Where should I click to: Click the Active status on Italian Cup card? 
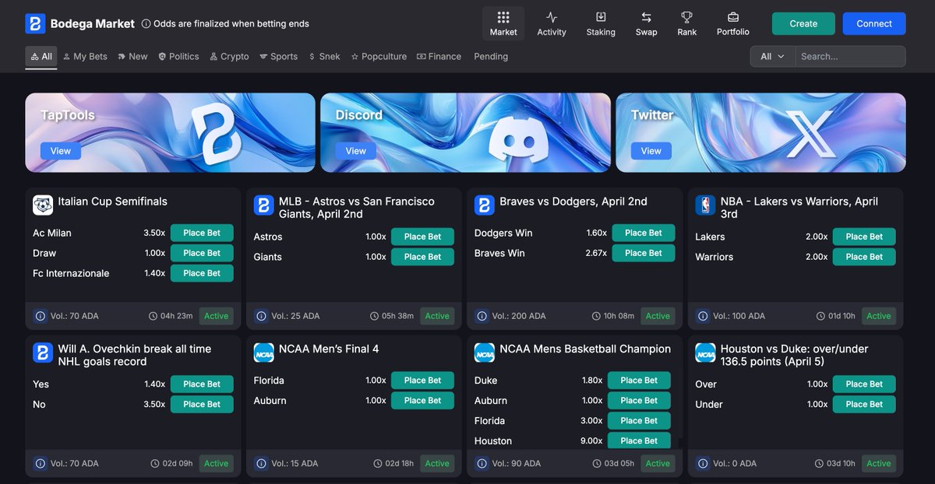coord(217,316)
